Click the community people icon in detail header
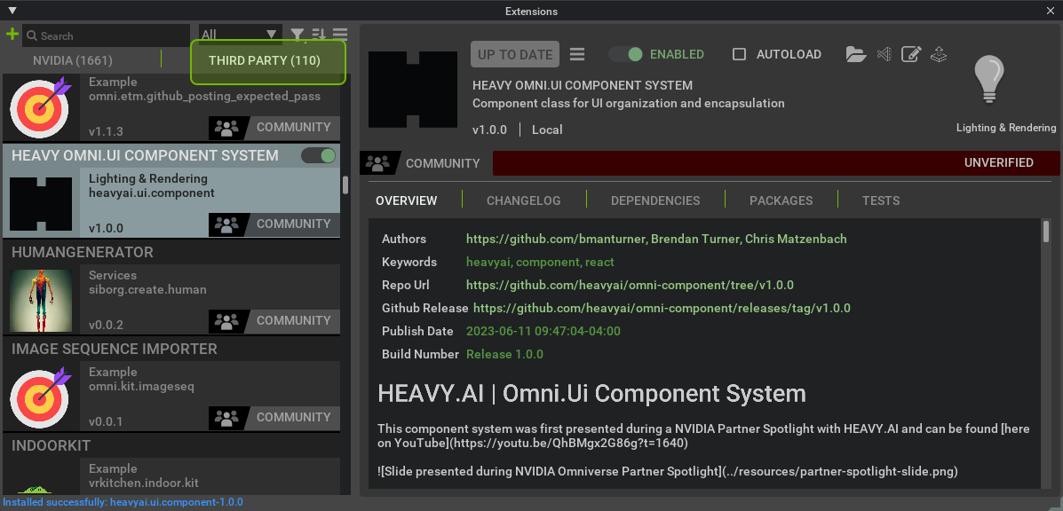The image size is (1063, 511). [x=377, y=163]
